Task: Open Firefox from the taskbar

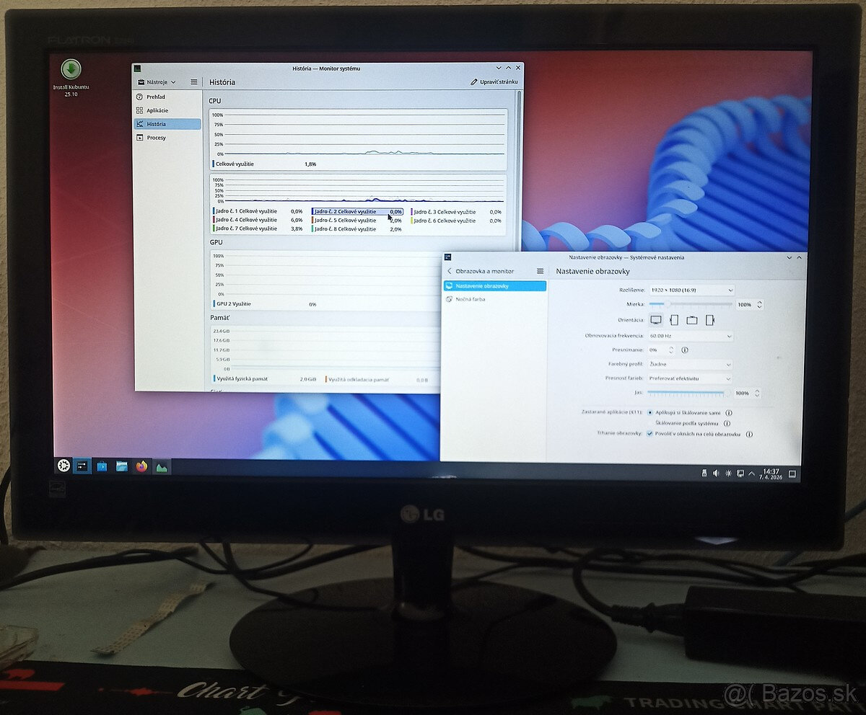Action: [141, 466]
